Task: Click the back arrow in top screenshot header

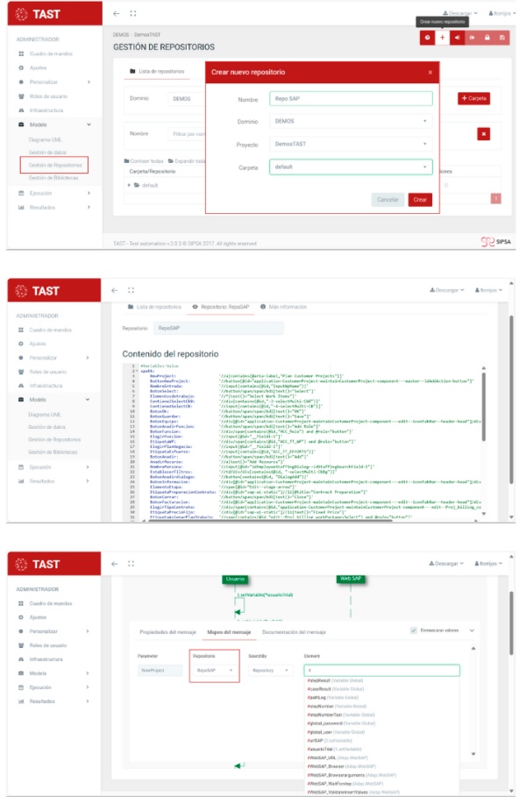Action: click(117, 14)
